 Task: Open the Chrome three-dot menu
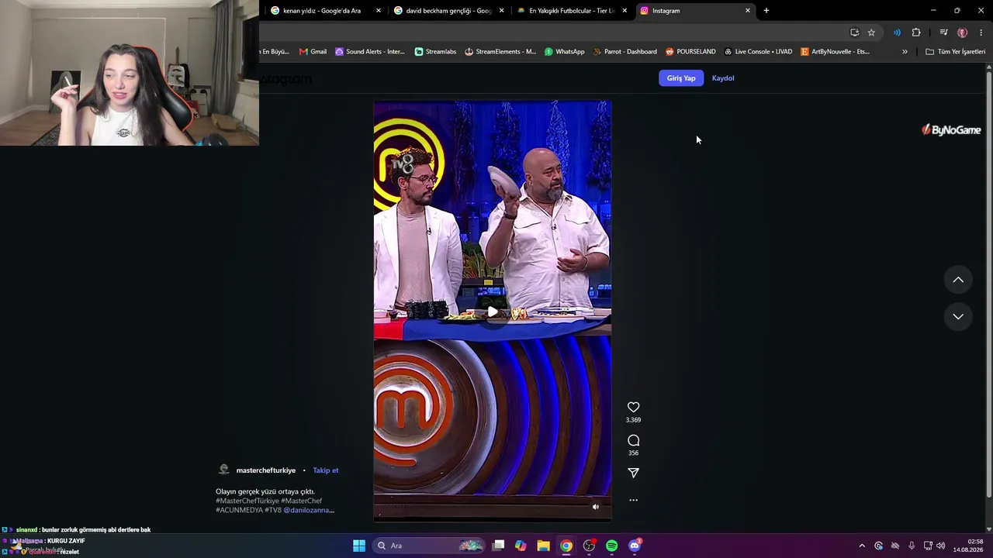coord(981,33)
